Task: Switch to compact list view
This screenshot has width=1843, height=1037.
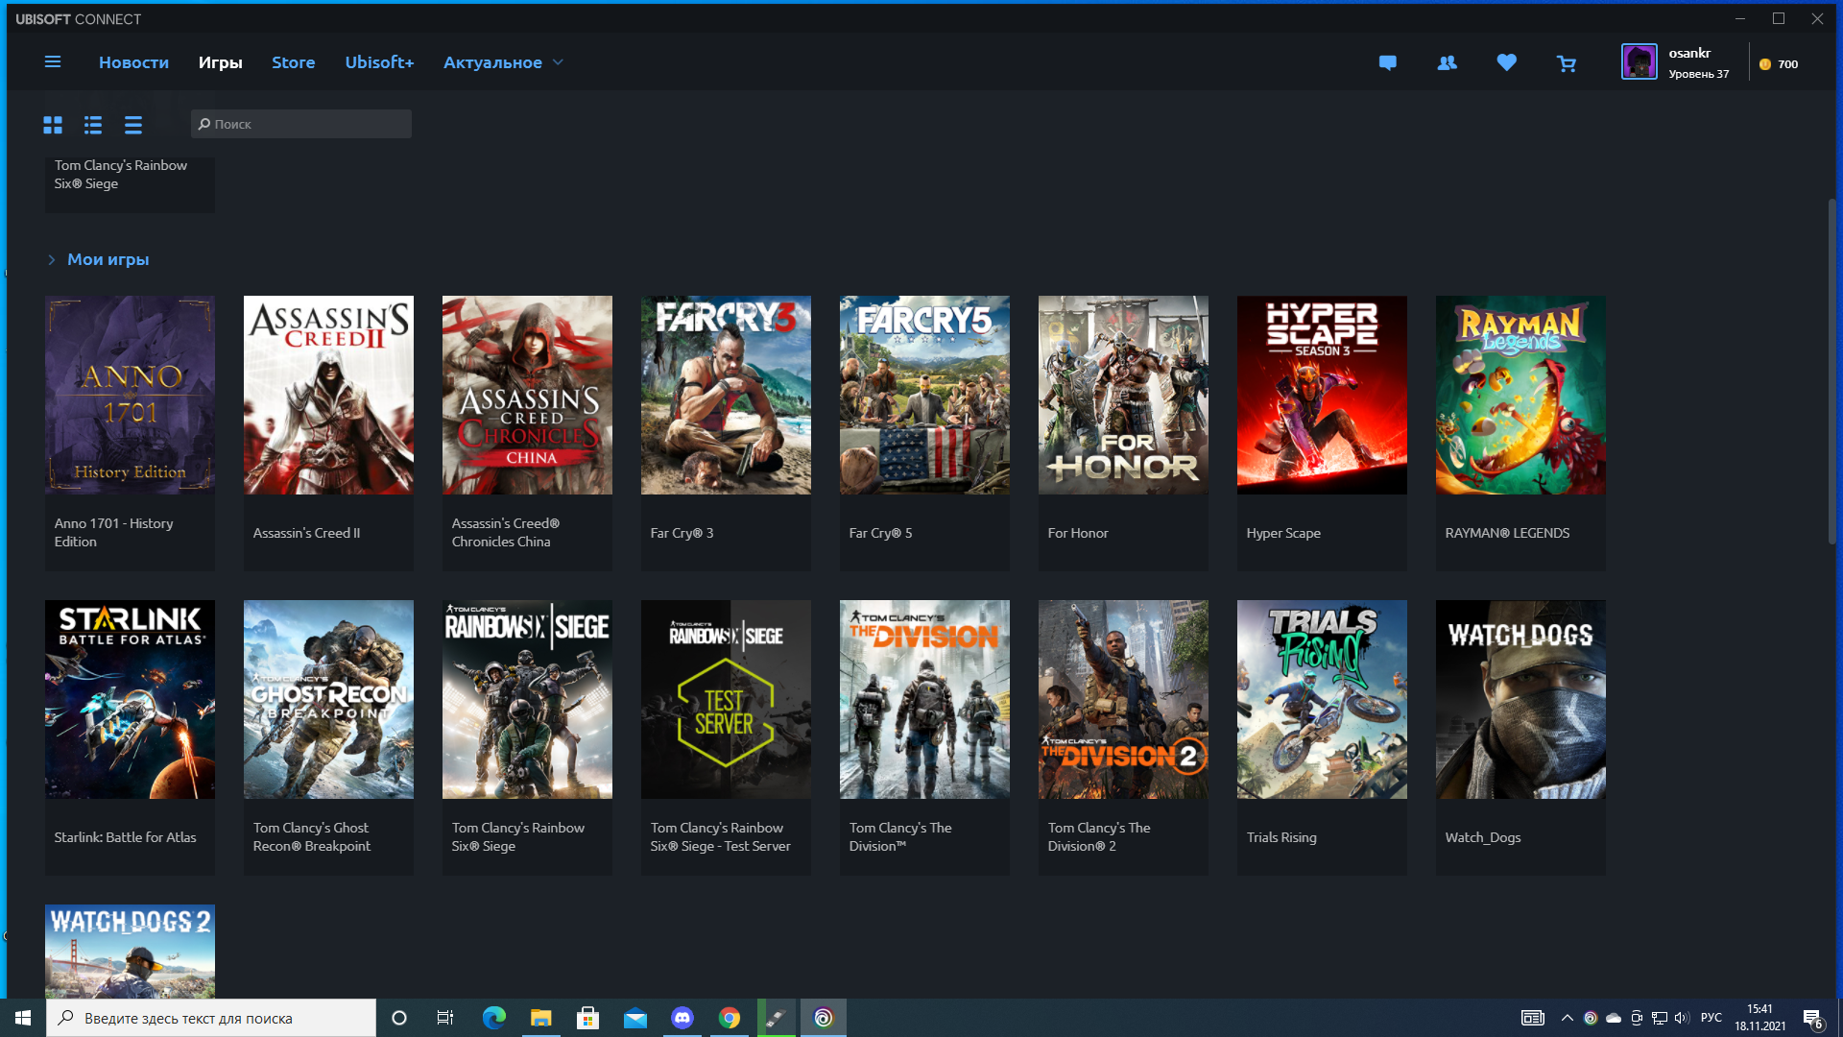Action: [x=133, y=125]
